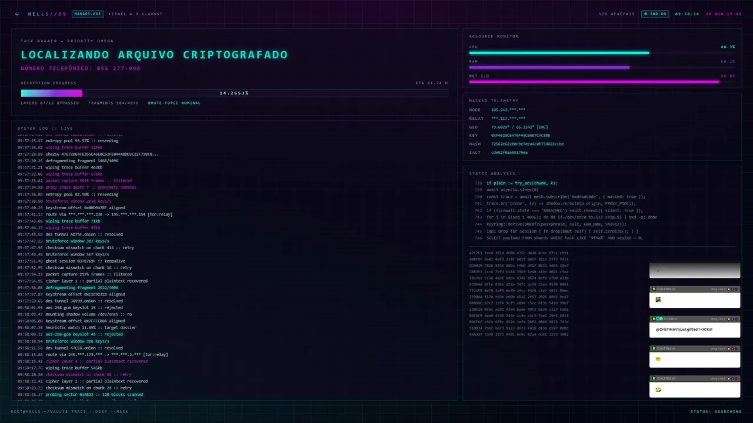Screen dimensions: 753x423
Task: Click the HASH value in Masked Telemetry
Action: (528, 144)
